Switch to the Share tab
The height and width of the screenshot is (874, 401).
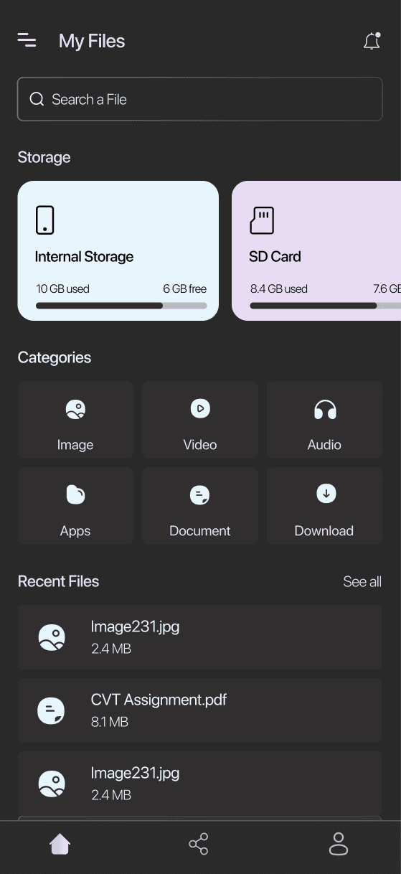[199, 844]
